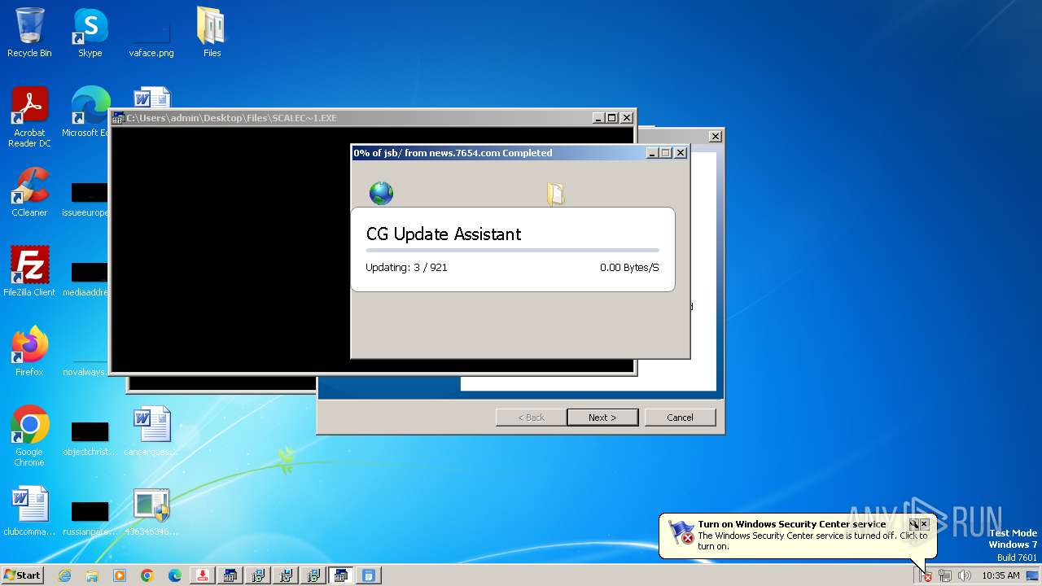
Task: Open the Recycle Bin desktop icon
Action: pyautogui.click(x=29, y=33)
